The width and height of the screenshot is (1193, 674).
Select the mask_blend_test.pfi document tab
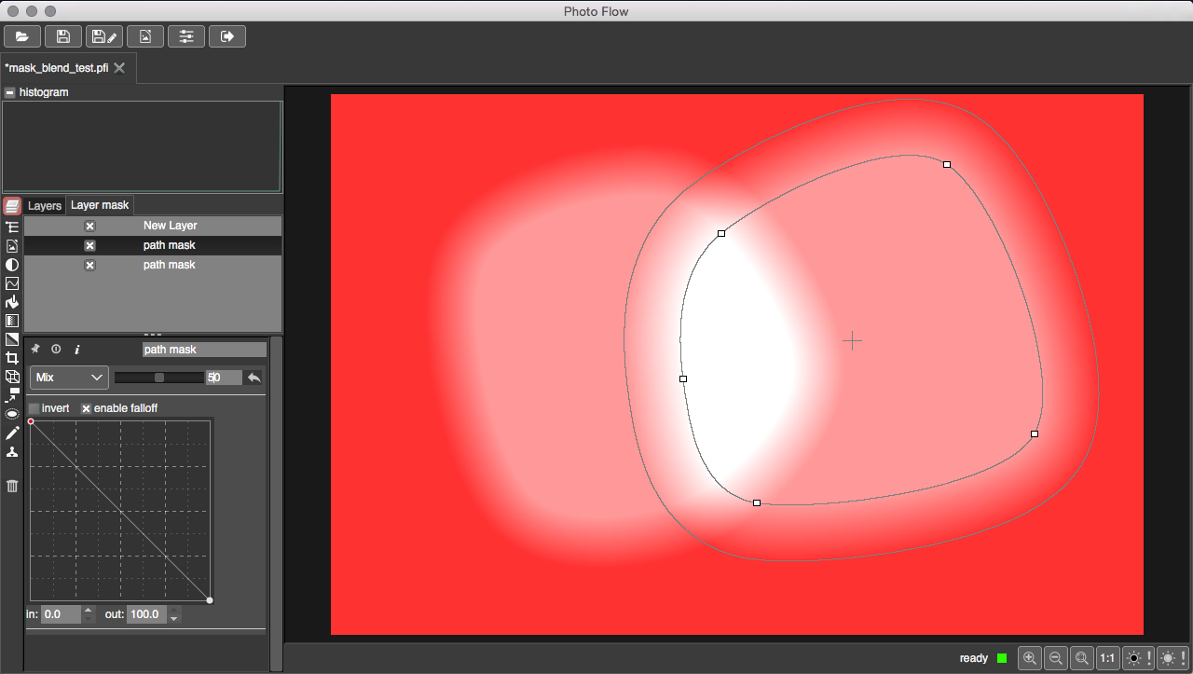coord(57,68)
